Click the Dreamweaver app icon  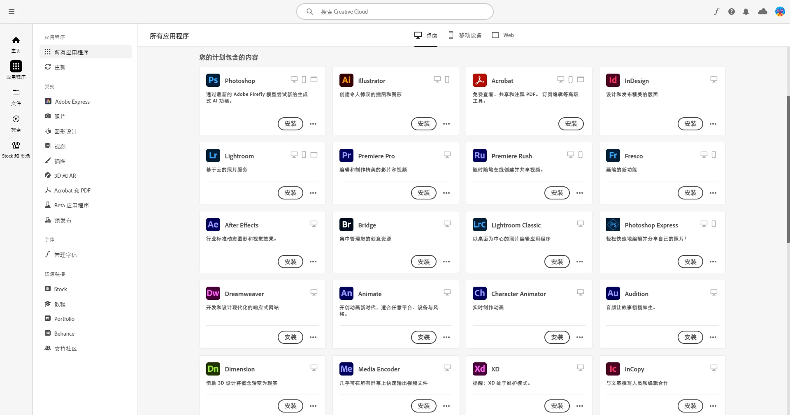213,293
